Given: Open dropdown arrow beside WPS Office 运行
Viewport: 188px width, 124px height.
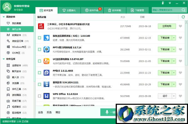Looking at the screenshot, I should click(174, 96).
